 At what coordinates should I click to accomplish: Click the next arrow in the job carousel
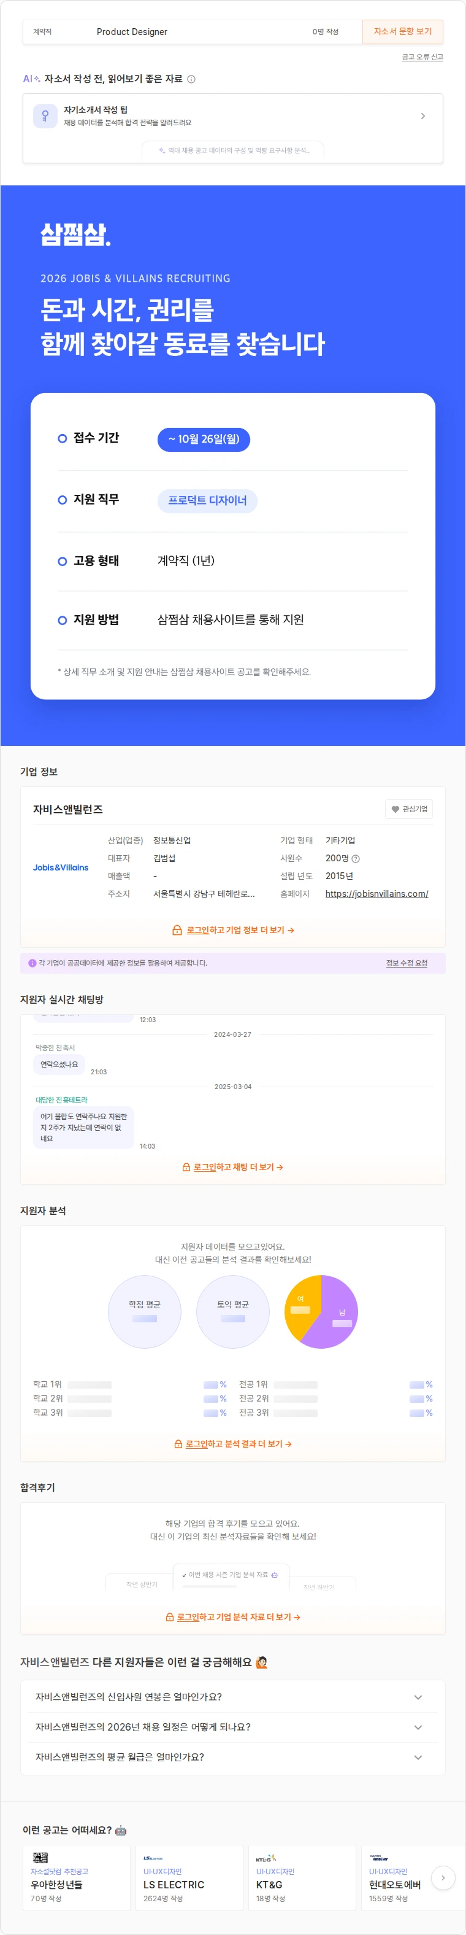[x=443, y=1877]
